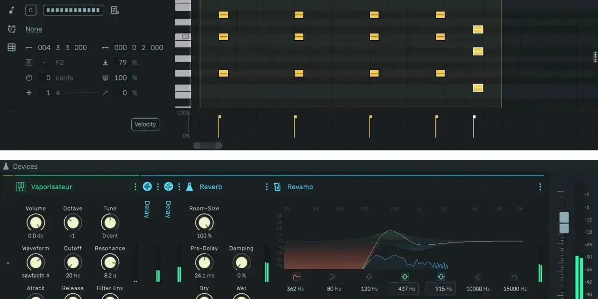
Task: Click the Waveform knob
Action: coord(36,262)
